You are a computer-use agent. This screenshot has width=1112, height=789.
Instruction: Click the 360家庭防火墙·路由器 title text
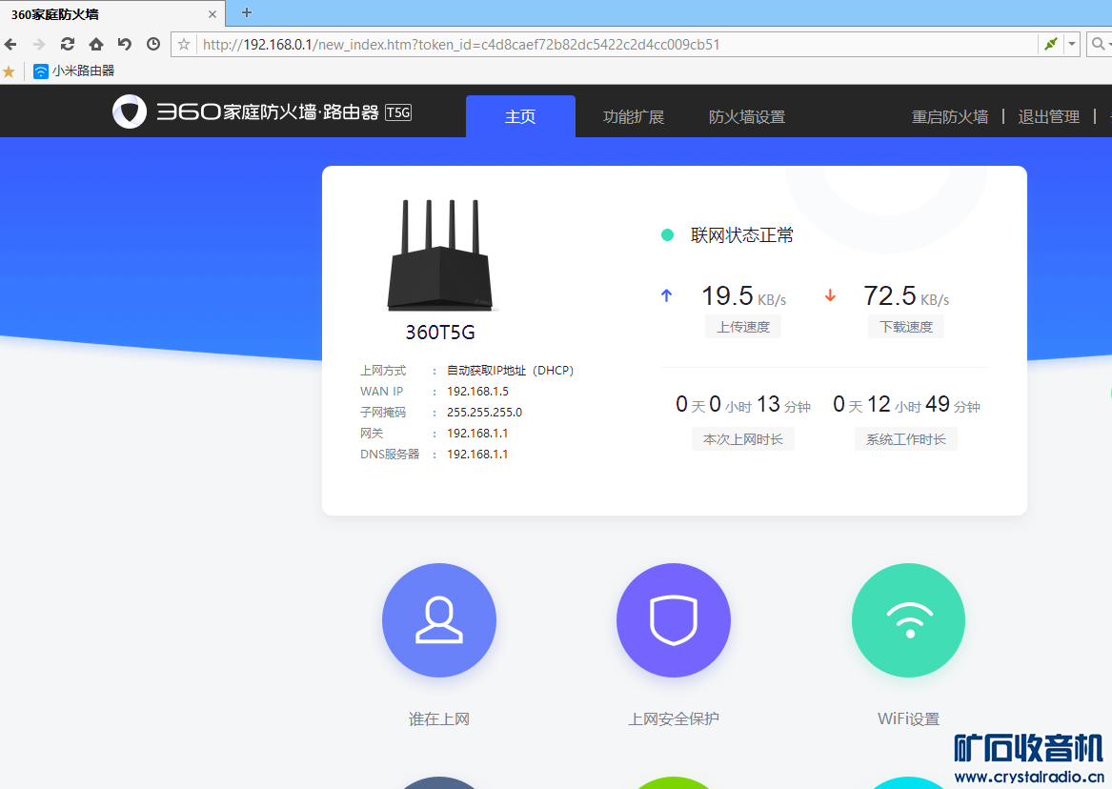coord(268,112)
